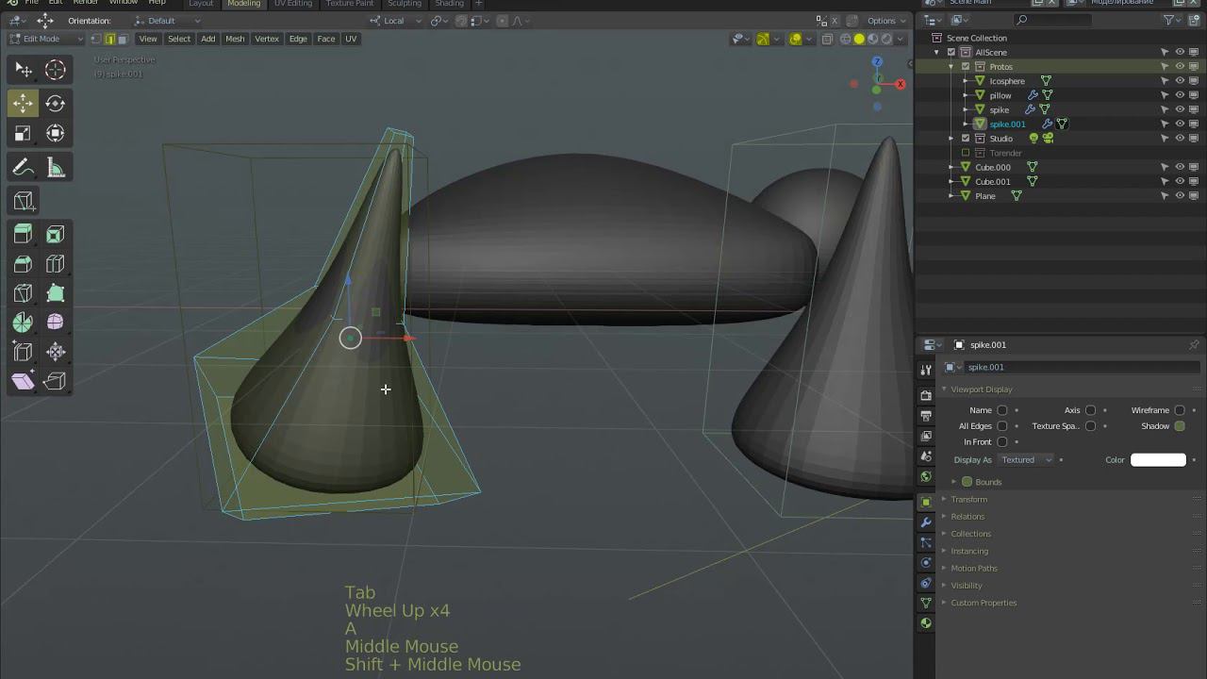Switch to face select mode
Viewport: 1207px width, 679px height.
[x=123, y=39]
